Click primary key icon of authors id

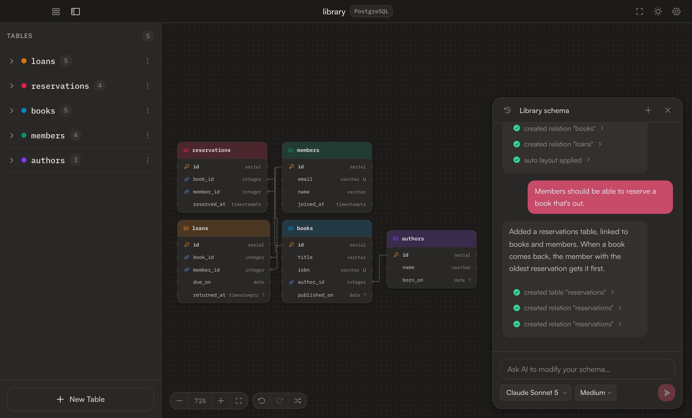click(396, 255)
